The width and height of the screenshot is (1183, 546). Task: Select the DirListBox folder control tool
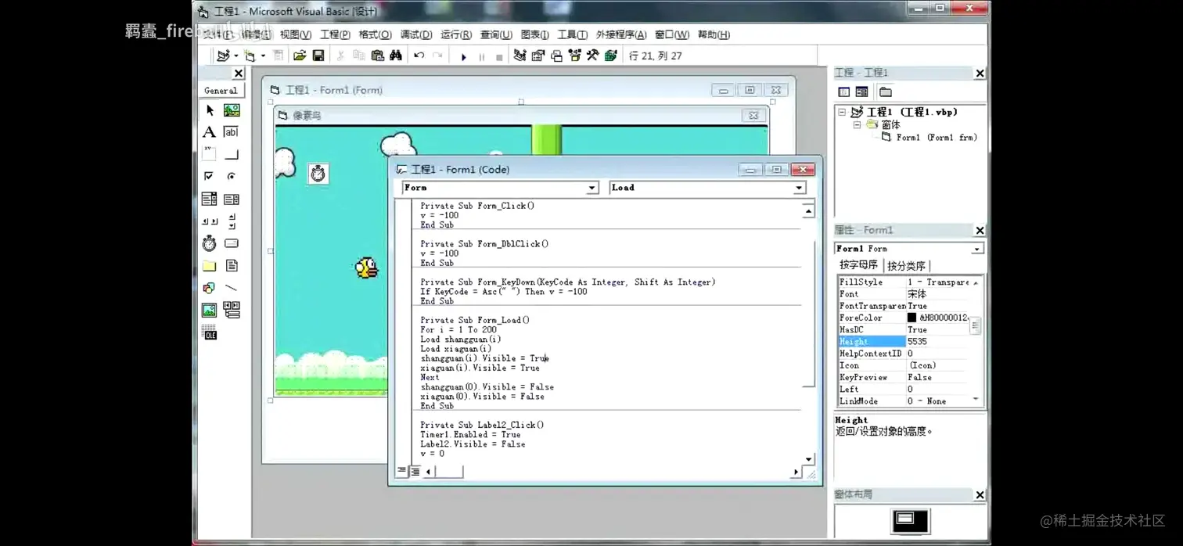coord(209,266)
